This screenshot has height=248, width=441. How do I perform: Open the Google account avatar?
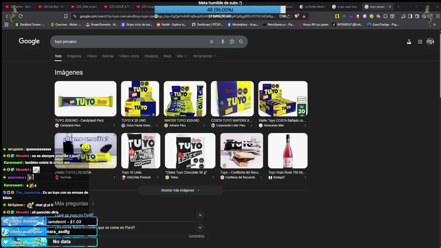tap(430, 42)
